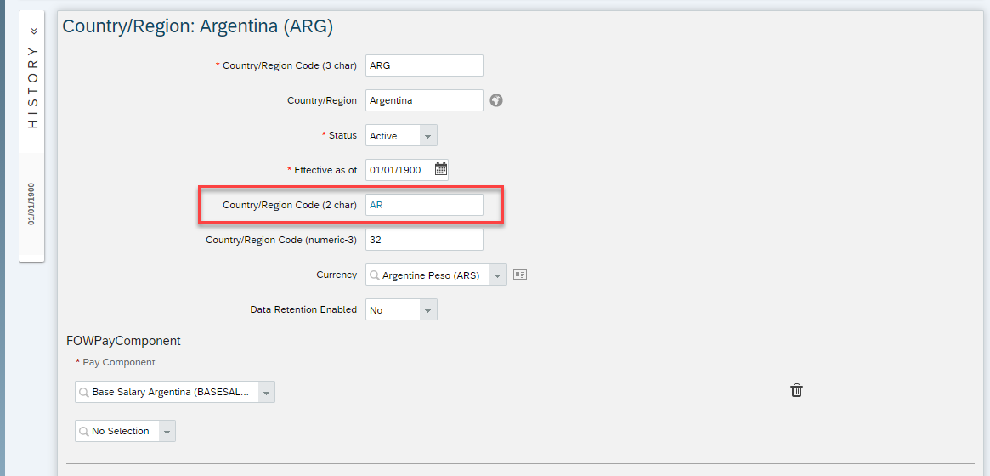Click the Effective as of date field
Viewport: 990px width, 476px height.
coord(399,170)
